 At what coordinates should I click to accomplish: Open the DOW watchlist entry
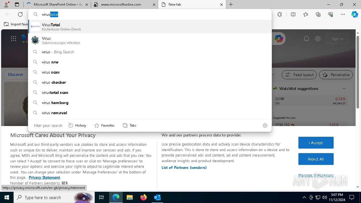[311, 101]
